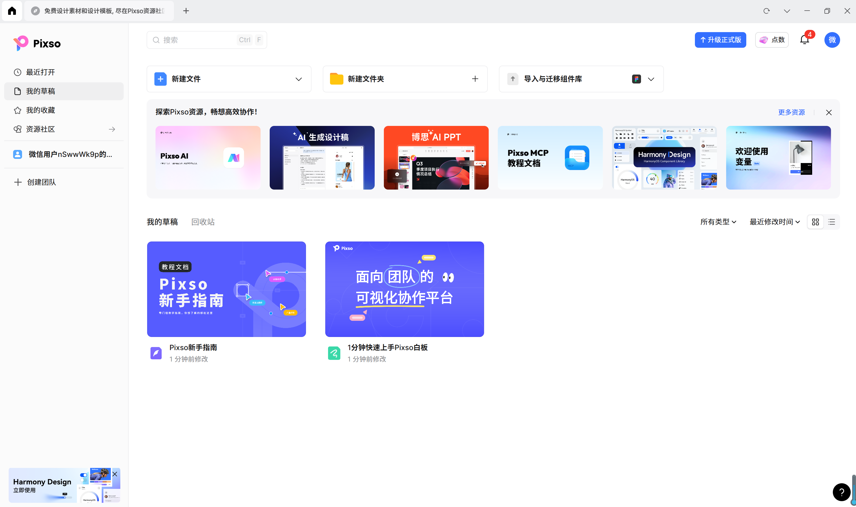Expand the title bar chevron menu
Image resolution: width=856 pixels, height=507 pixels.
click(x=787, y=11)
